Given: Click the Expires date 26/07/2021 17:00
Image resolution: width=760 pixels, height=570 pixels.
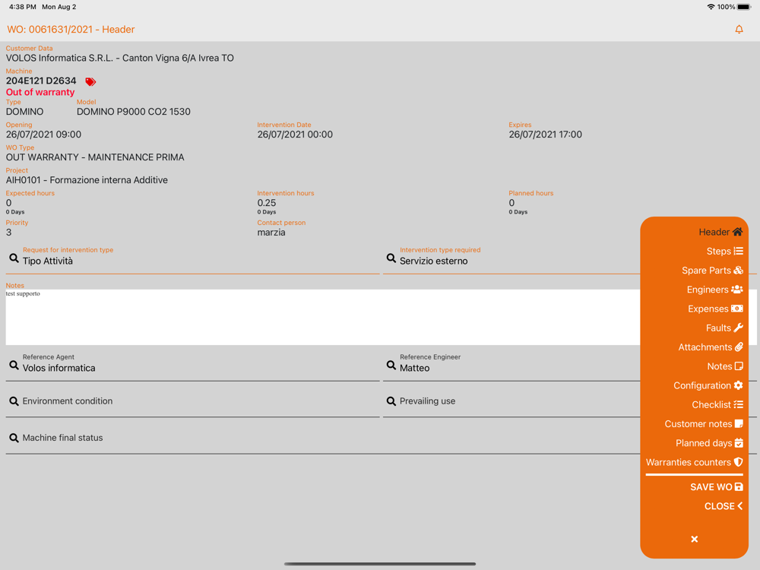Looking at the screenshot, I should 545,135.
